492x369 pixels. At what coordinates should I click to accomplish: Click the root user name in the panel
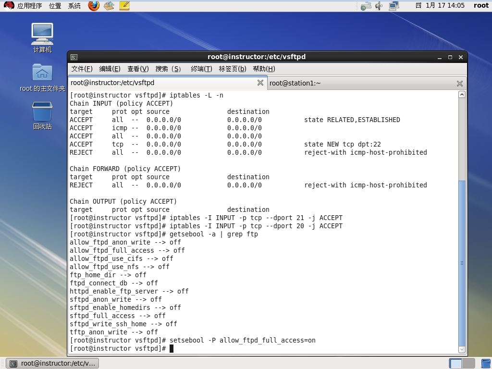click(x=481, y=5)
